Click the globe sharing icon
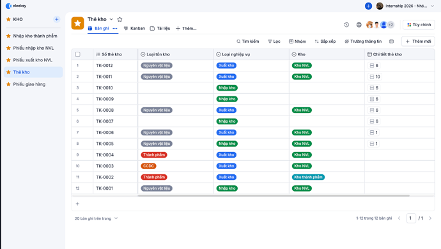The width and height of the screenshot is (441, 249). (x=359, y=25)
